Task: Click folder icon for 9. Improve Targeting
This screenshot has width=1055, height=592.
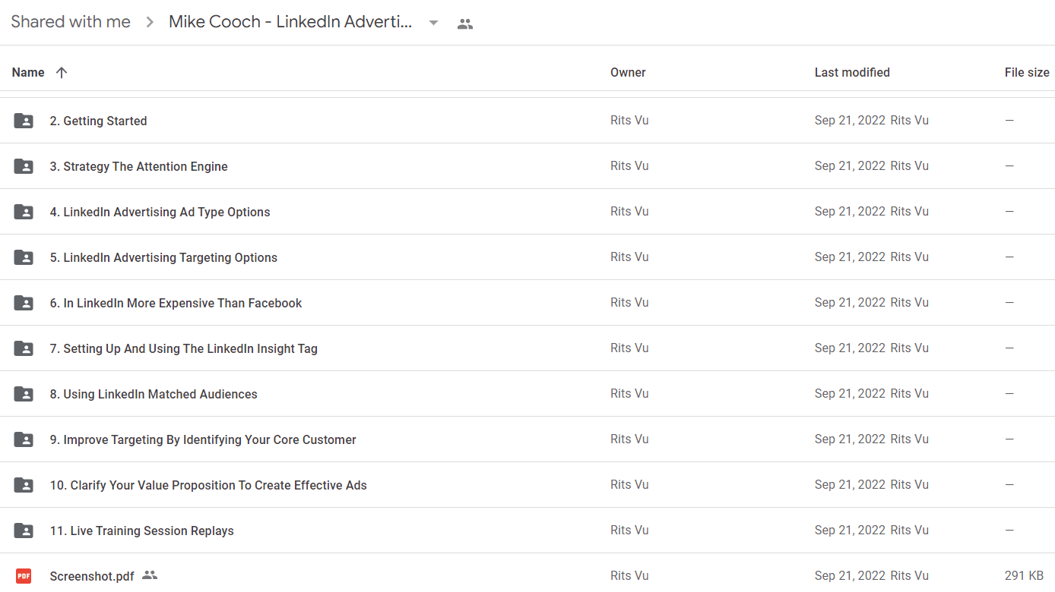Action: coord(24,439)
